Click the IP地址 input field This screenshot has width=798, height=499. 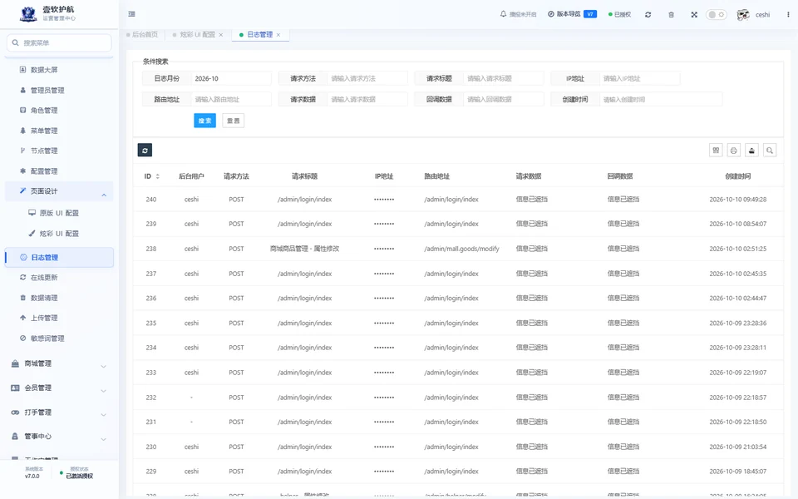point(639,78)
